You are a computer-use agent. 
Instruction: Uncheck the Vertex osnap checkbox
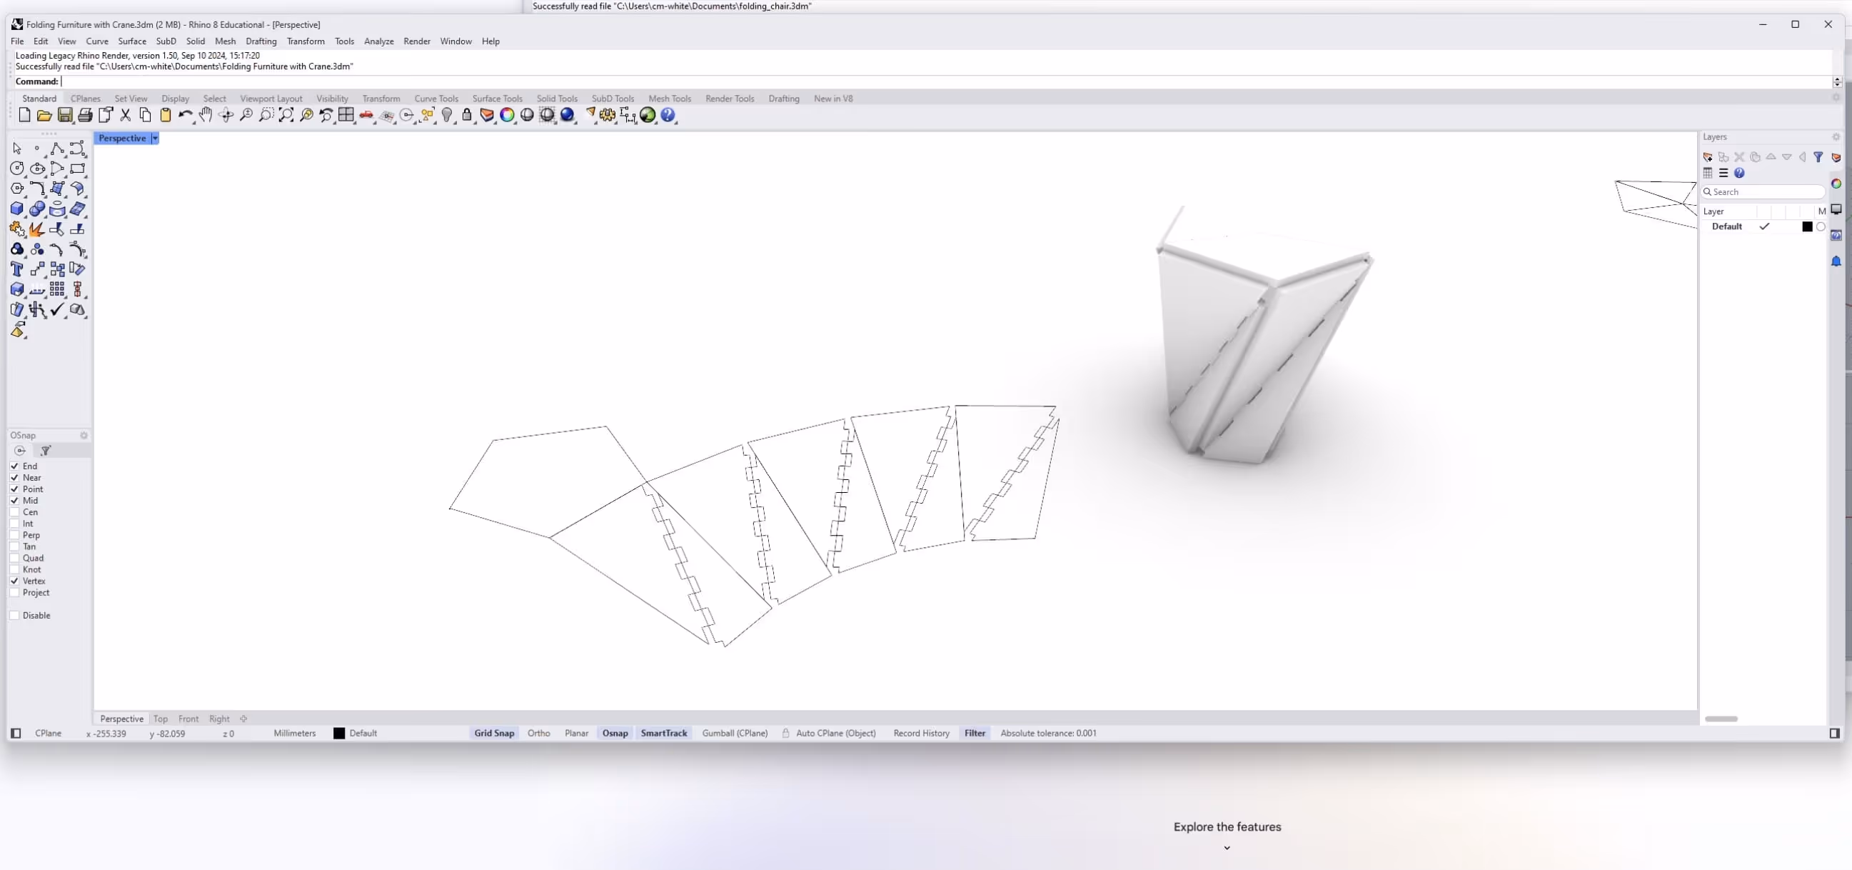point(14,581)
